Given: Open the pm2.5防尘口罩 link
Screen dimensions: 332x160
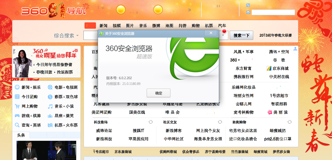Looking at the screenshot, I should [x=278, y=139].
